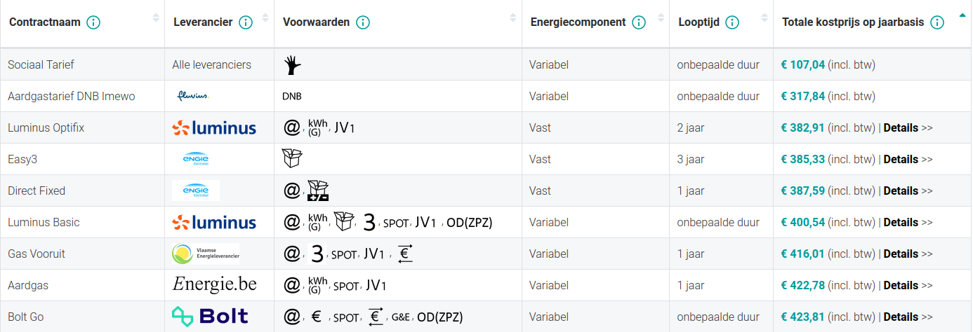Click info icon next to Voorwaarden header
The image size is (973, 332).
pyautogui.click(x=363, y=22)
